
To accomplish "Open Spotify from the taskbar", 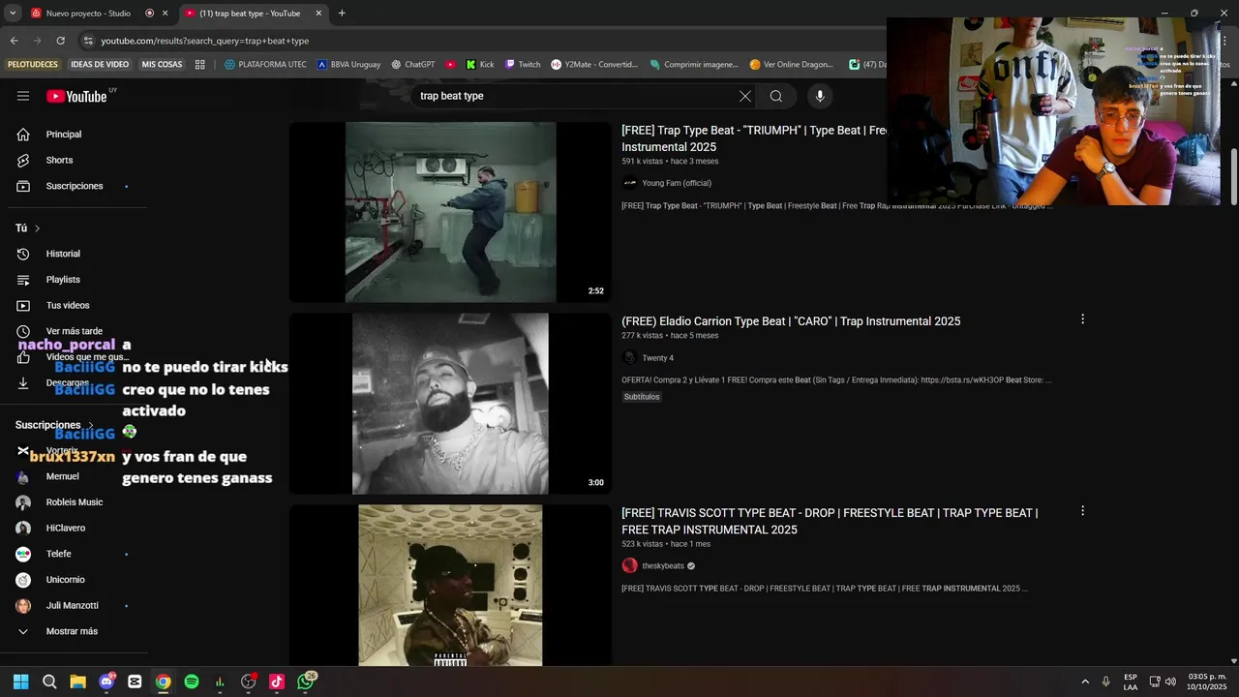I will pos(192,682).
